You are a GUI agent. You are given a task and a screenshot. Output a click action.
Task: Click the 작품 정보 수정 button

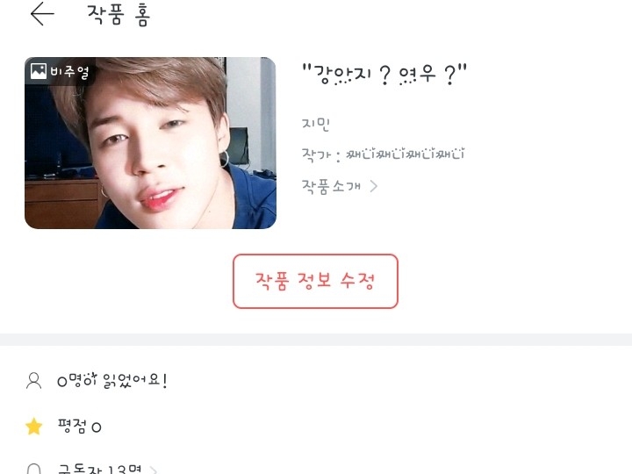pyautogui.click(x=316, y=282)
